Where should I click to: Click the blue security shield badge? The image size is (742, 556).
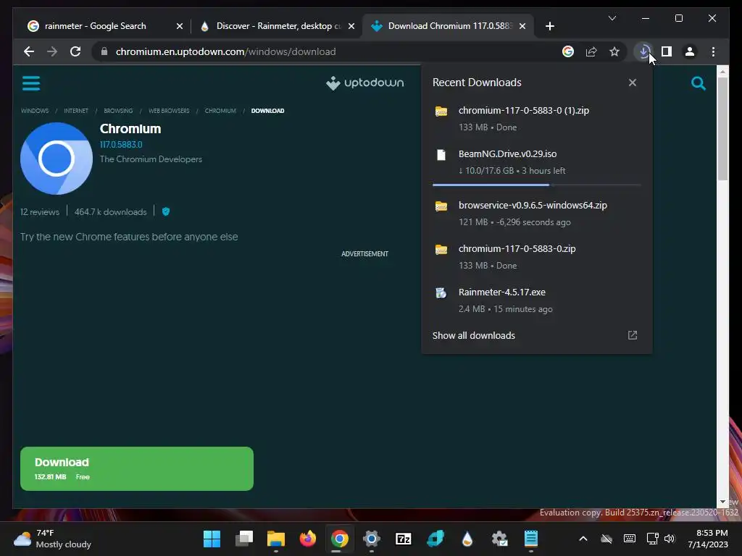pos(166,211)
